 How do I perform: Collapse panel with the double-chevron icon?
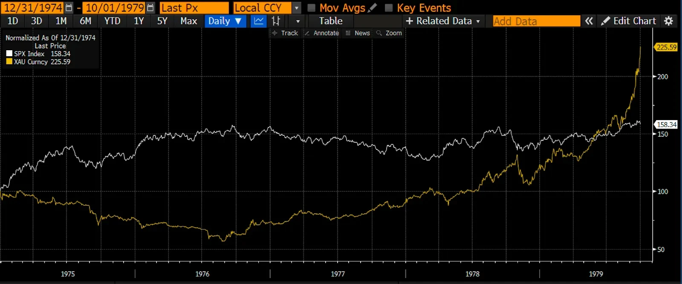click(589, 21)
